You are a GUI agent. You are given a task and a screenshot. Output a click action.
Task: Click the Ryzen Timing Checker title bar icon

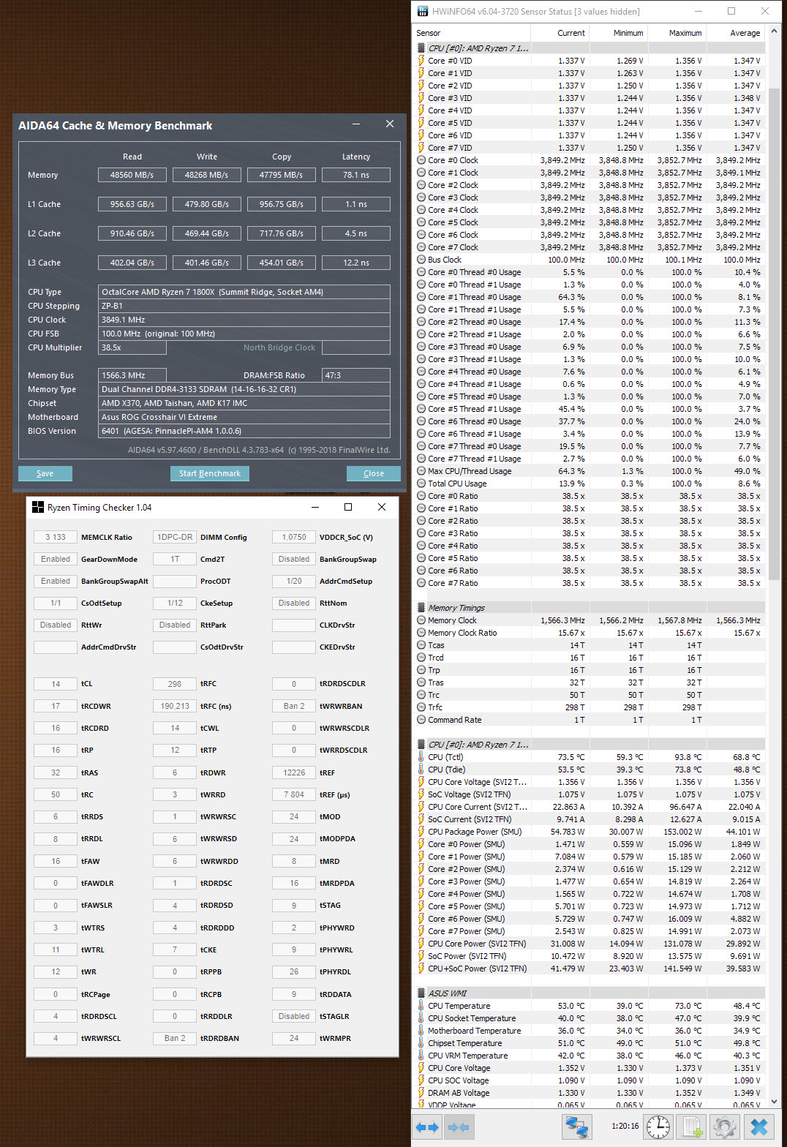[x=38, y=507]
